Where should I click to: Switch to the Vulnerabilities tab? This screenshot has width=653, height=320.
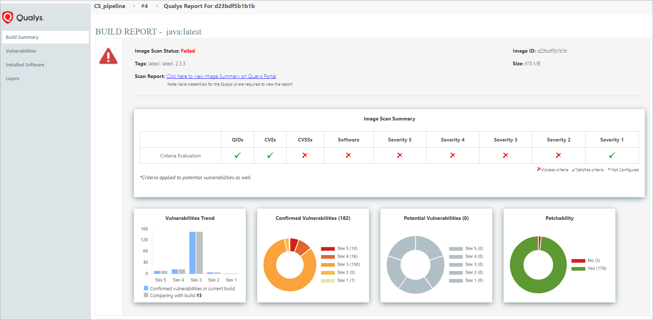tap(21, 51)
